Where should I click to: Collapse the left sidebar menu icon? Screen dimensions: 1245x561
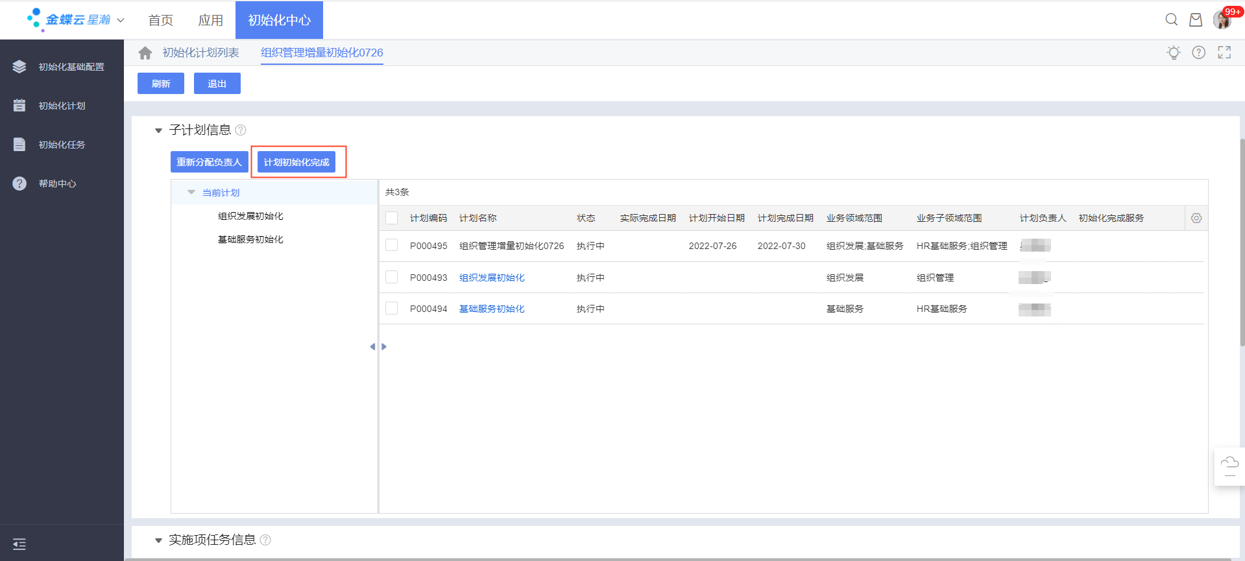tap(19, 544)
